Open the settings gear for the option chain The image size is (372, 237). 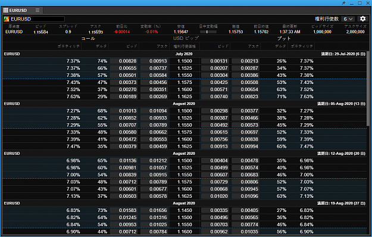point(362,18)
